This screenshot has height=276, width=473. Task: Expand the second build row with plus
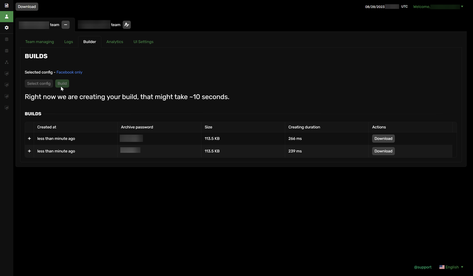coord(29,151)
